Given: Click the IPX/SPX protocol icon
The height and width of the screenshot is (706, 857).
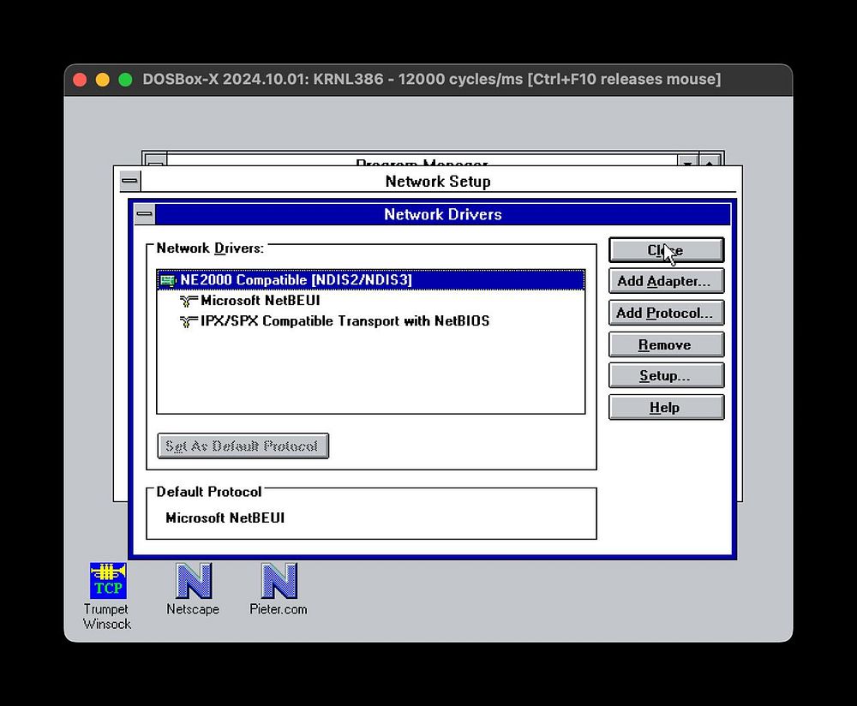Looking at the screenshot, I should click(x=189, y=321).
